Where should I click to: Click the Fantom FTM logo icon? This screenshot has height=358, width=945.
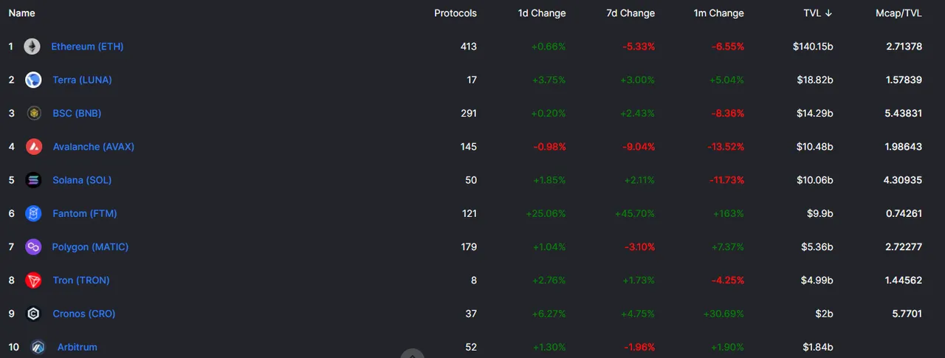tap(33, 213)
